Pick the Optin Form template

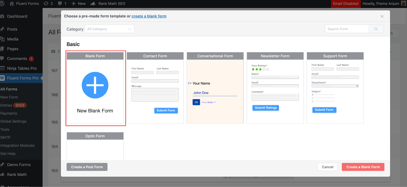point(95,146)
